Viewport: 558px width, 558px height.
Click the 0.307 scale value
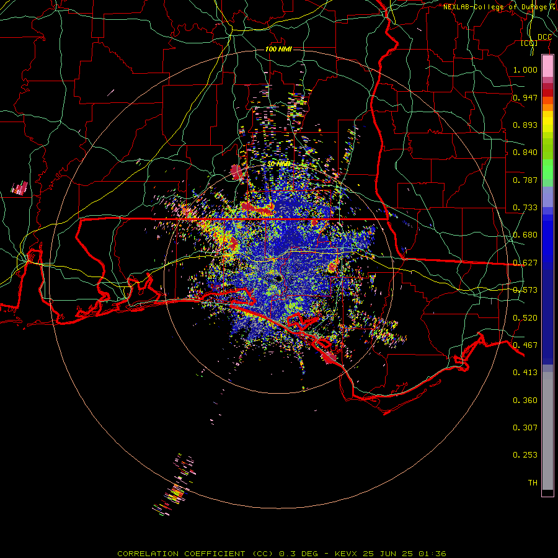[525, 428]
